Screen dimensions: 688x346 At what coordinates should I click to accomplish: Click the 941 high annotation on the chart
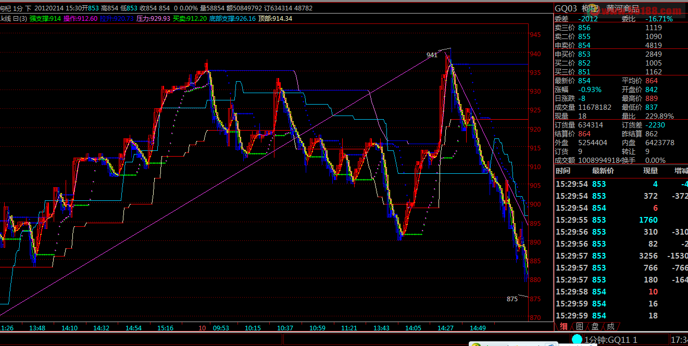coord(432,55)
